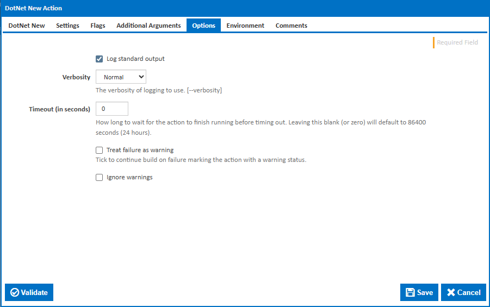Screen dimensions: 490x307
Task: Go to the Flags tab
Action: click(98, 26)
